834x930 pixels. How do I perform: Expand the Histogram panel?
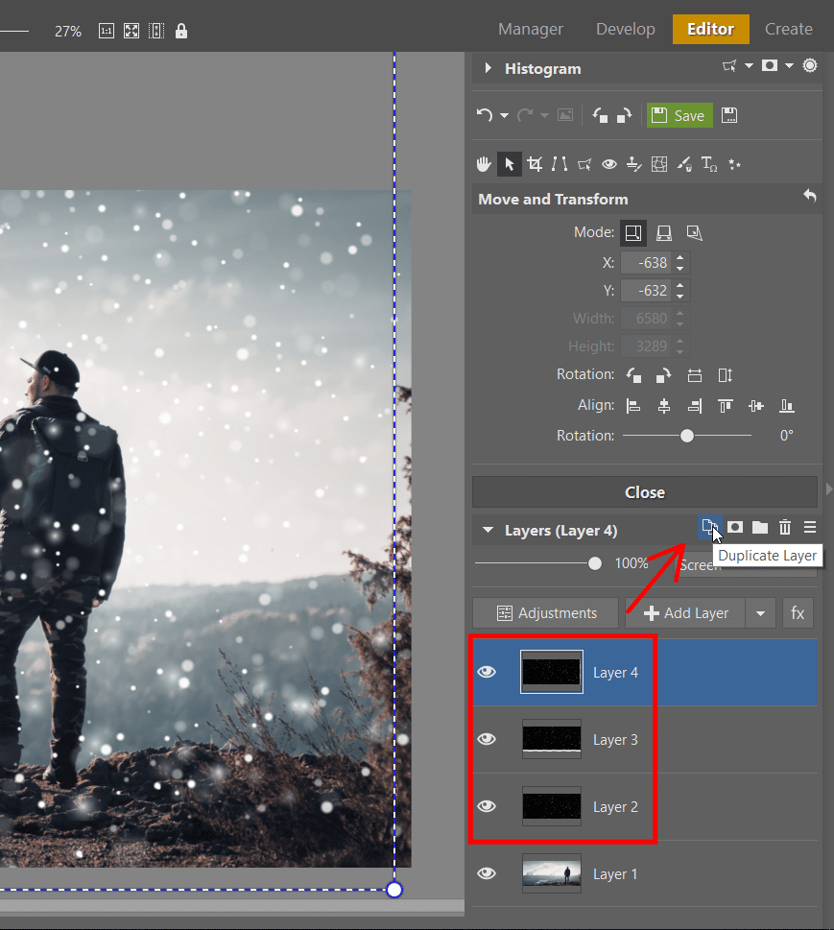[x=488, y=68]
